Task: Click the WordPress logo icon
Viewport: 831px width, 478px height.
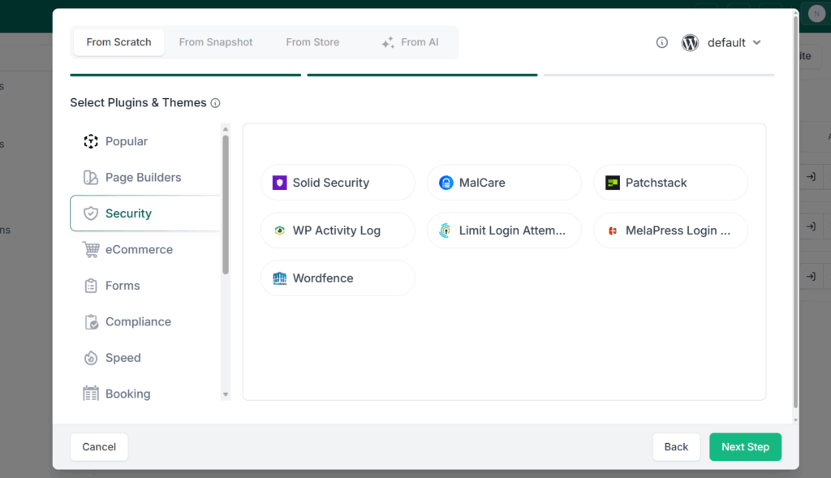Action: tap(690, 42)
